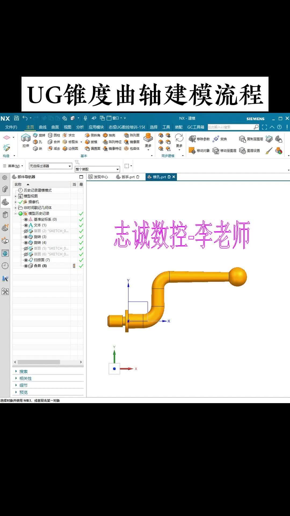Open the 发现中心 tab

tap(98, 177)
